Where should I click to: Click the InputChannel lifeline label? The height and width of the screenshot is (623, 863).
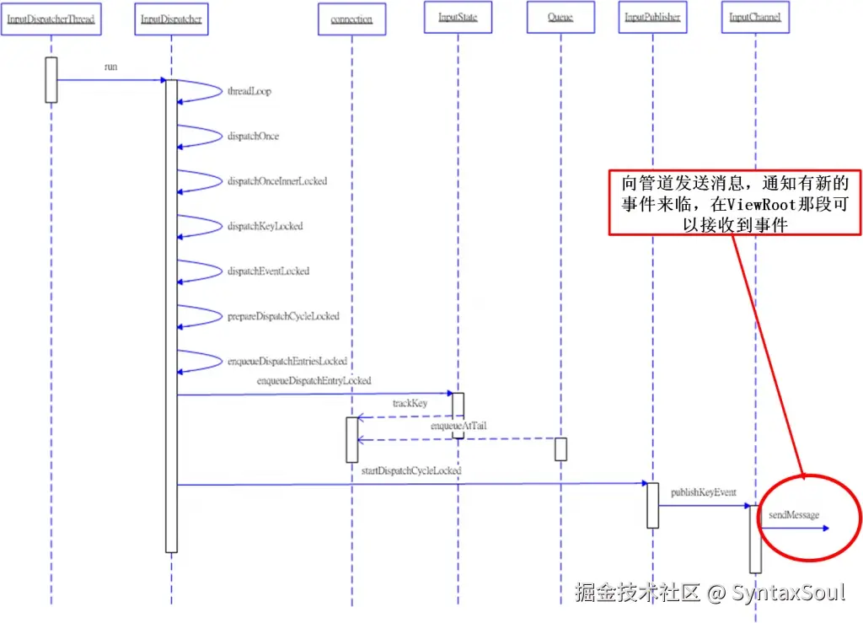(754, 16)
